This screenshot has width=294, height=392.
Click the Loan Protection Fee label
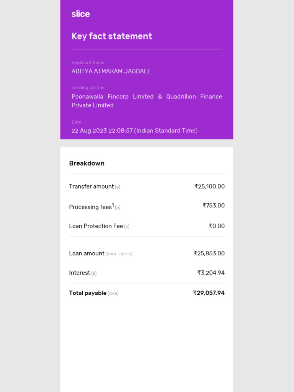point(96,226)
